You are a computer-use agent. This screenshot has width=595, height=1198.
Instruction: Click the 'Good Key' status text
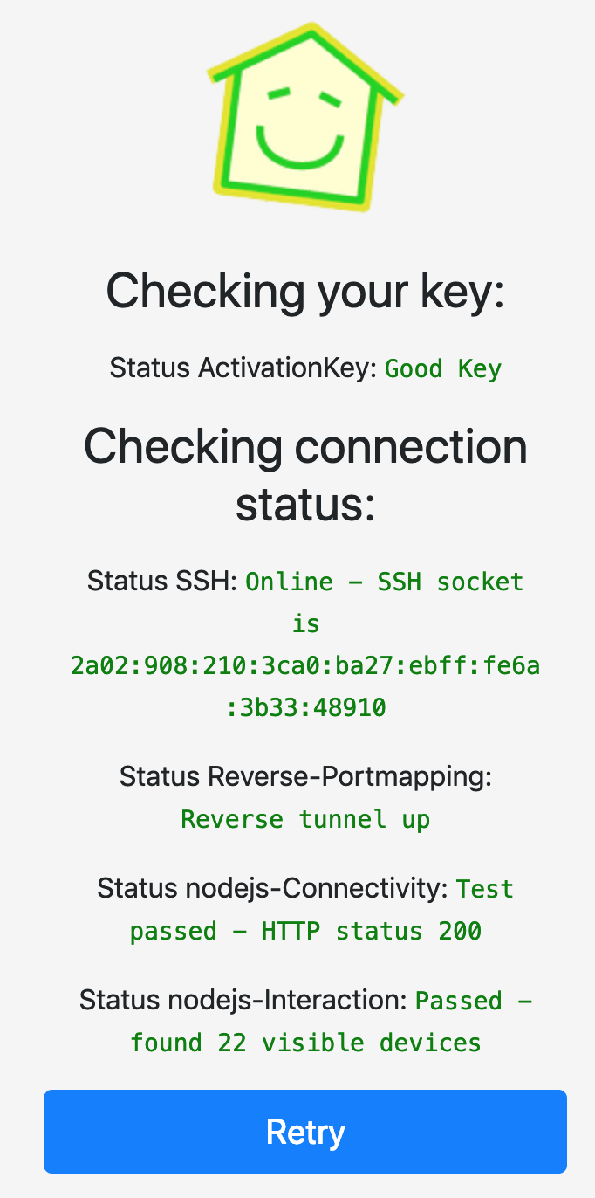coord(443,368)
